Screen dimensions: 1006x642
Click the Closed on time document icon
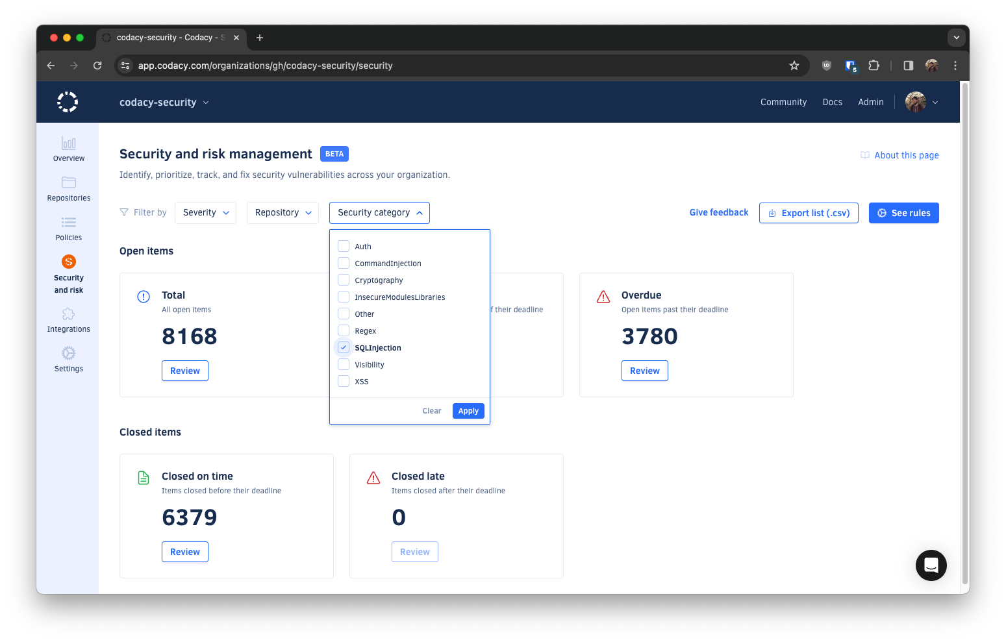[144, 478]
